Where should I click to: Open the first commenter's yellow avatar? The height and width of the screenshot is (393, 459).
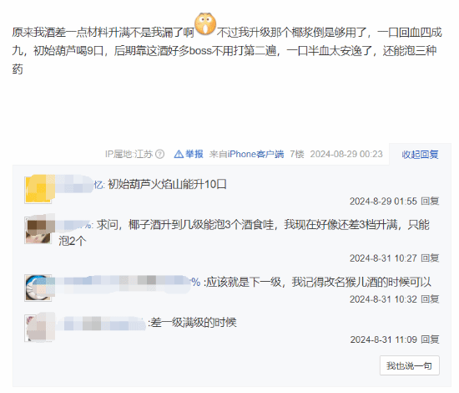pos(38,190)
